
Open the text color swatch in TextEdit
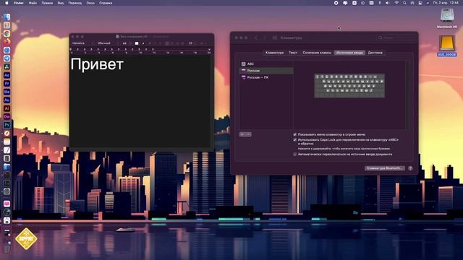coord(137,43)
